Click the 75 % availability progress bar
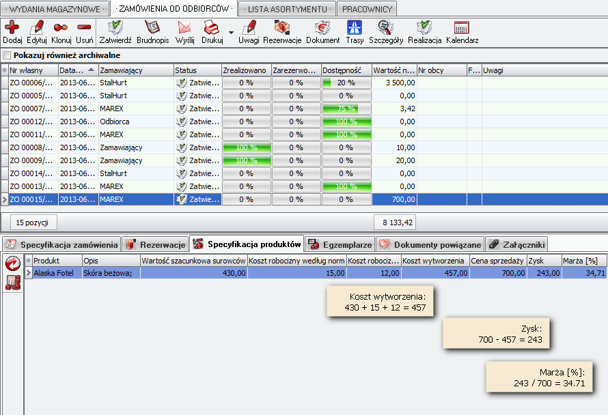 [346, 109]
